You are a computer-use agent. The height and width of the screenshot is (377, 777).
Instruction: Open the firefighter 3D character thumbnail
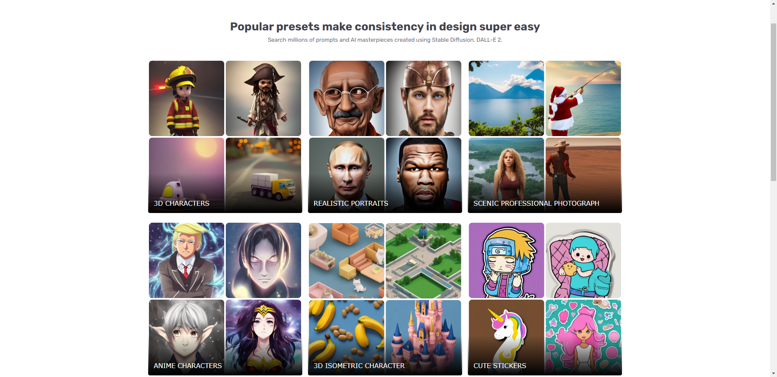pyautogui.click(x=187, y=98)
